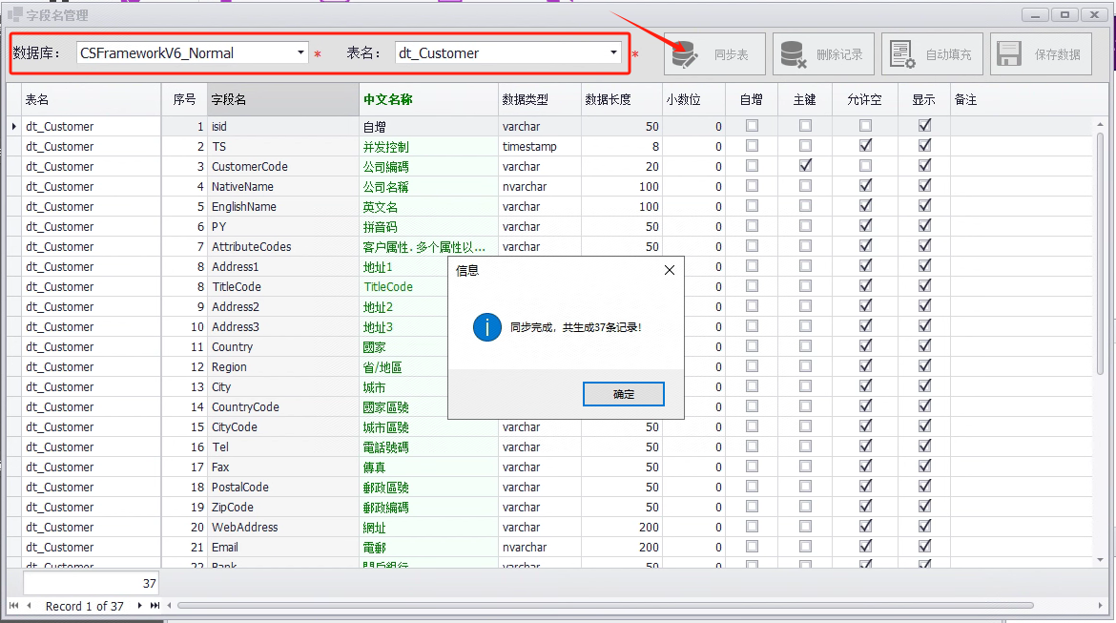Sort by 表名 column header
This screenshot has height=623, width=1116.
[91, 99]
